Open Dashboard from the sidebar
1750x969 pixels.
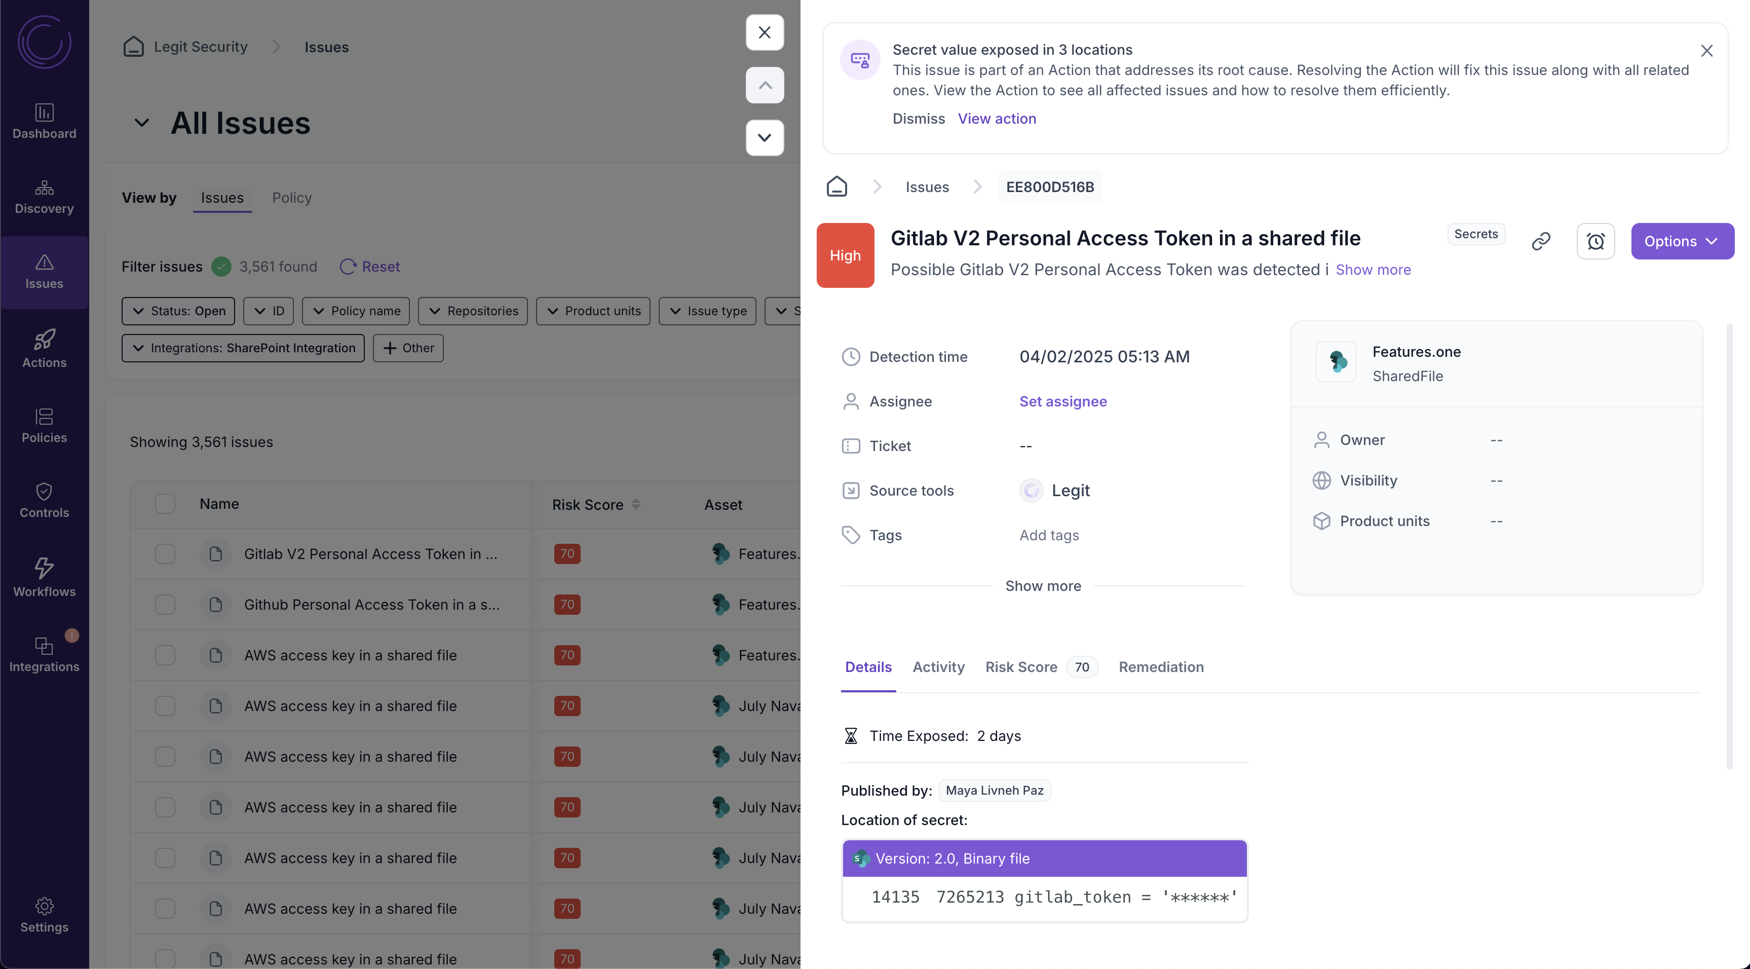click(44, 122)
